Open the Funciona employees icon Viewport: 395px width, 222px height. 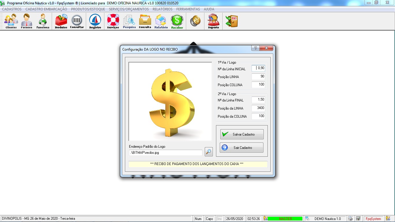point(43,21)
